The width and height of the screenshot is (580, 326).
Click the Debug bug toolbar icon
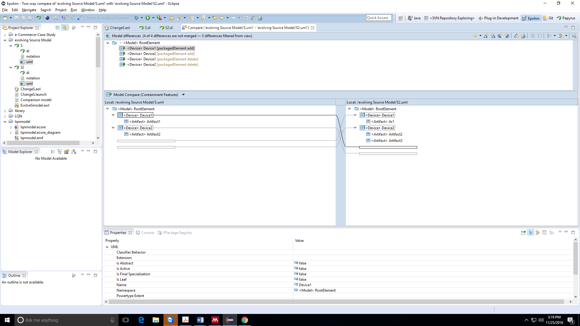[136, 18]
